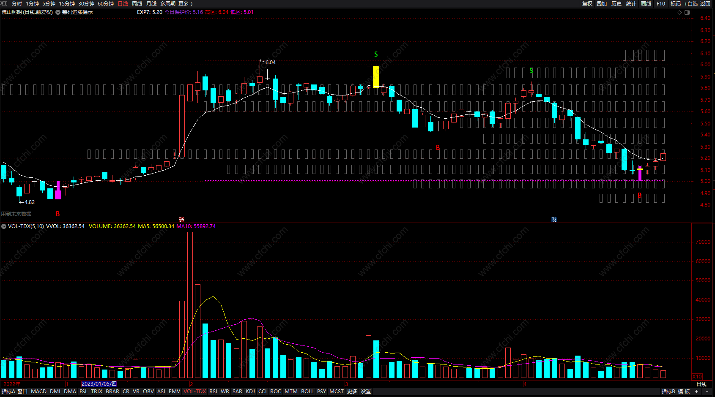Screen dimensions: 715x397
Task: Switch indicator to CCI
Action: [x=263, y=392]
